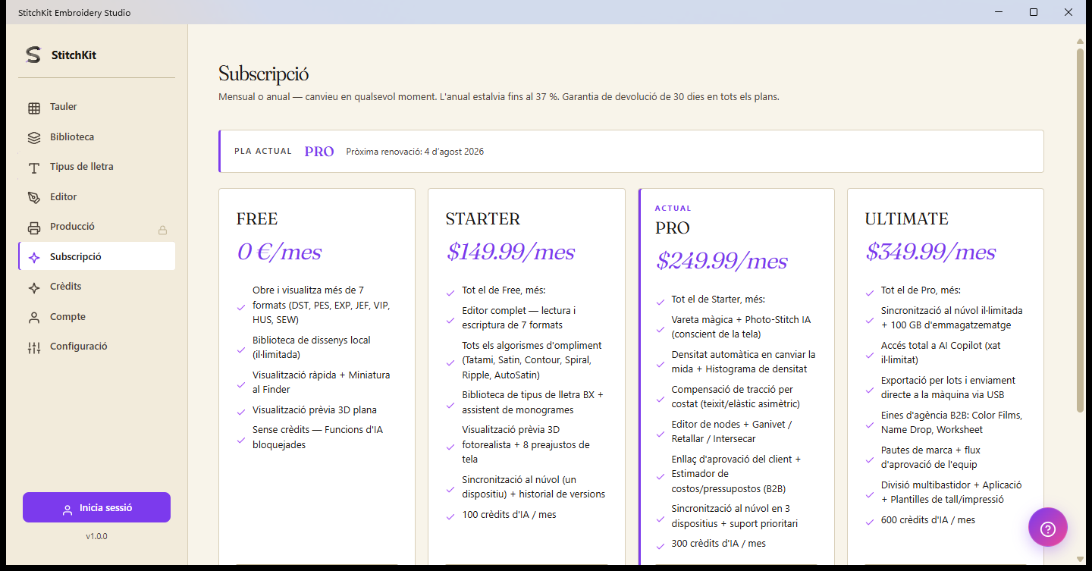The image size is (1092, 571).
Task: Click the Tauler grid icon
Action: (x=34, y=108)
